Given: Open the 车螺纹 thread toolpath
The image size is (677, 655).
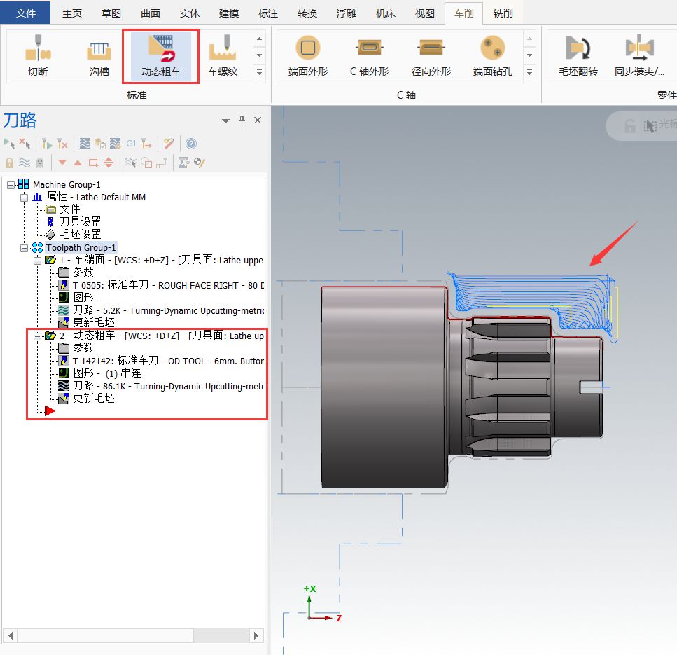Looking at the screenshot, I should (223, 55).
